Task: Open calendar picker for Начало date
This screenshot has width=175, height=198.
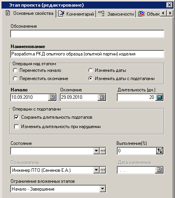Action: tap(52, 97)
